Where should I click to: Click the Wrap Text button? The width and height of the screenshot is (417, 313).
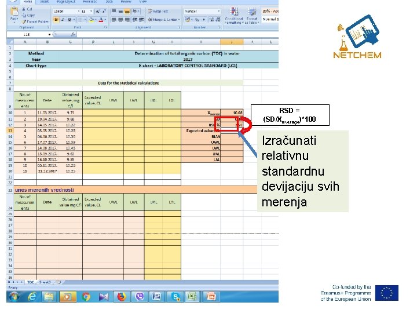(158, 11)
